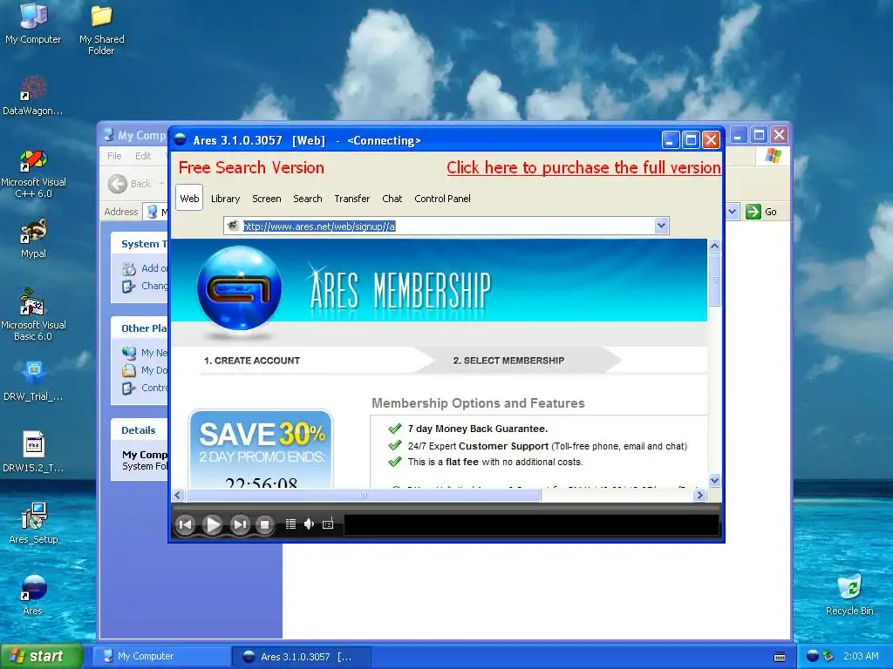Open File menu in My Computer window
This screenshot has height=669, width=893.
(114, 156)
